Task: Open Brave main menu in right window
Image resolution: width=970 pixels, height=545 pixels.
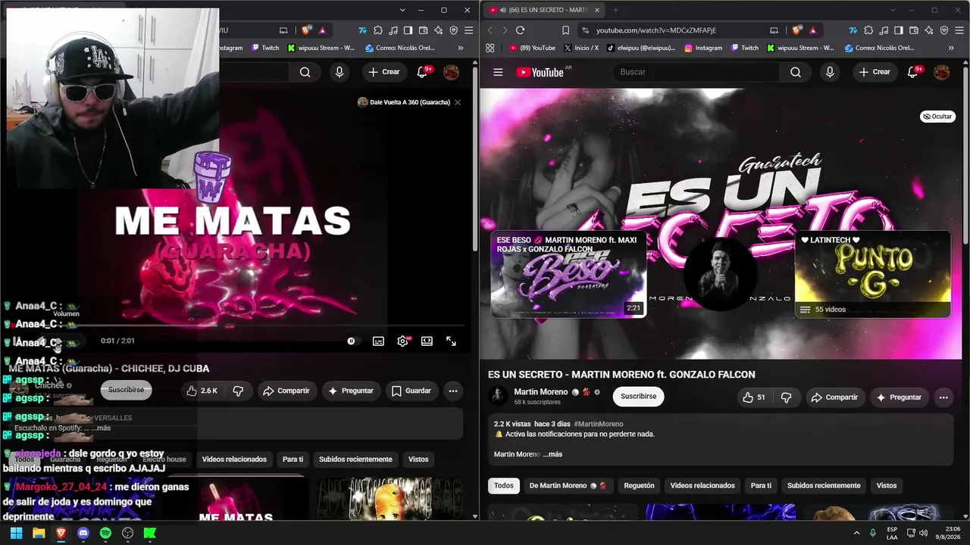Action: point(960,30)
